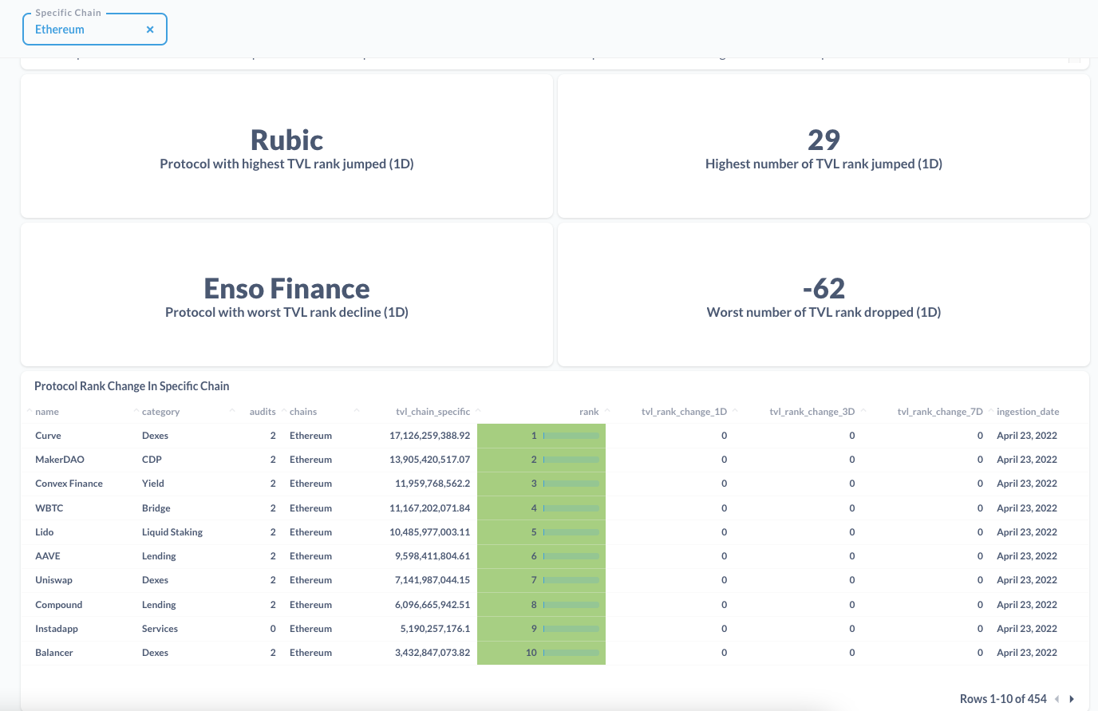Select the Convex Finance row name
This screenshot has height=711, width=1098.
pos(69,484)
